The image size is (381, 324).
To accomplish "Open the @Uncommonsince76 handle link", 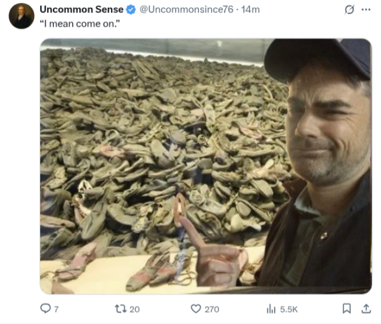I will click(186, 9).
